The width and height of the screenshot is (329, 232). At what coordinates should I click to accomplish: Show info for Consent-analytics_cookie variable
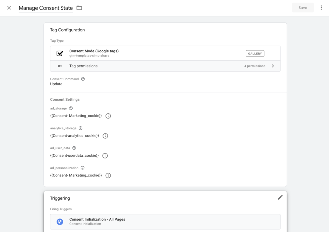105,136
